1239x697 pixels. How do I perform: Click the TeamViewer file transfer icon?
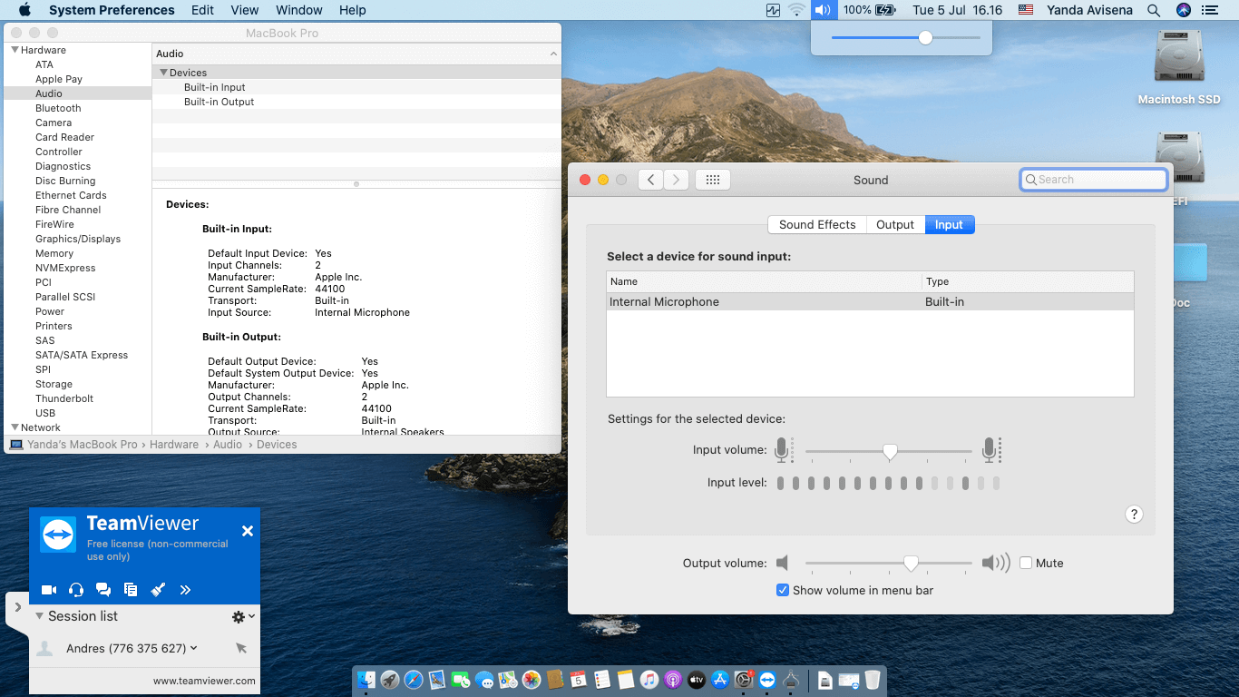pos(131,590)
